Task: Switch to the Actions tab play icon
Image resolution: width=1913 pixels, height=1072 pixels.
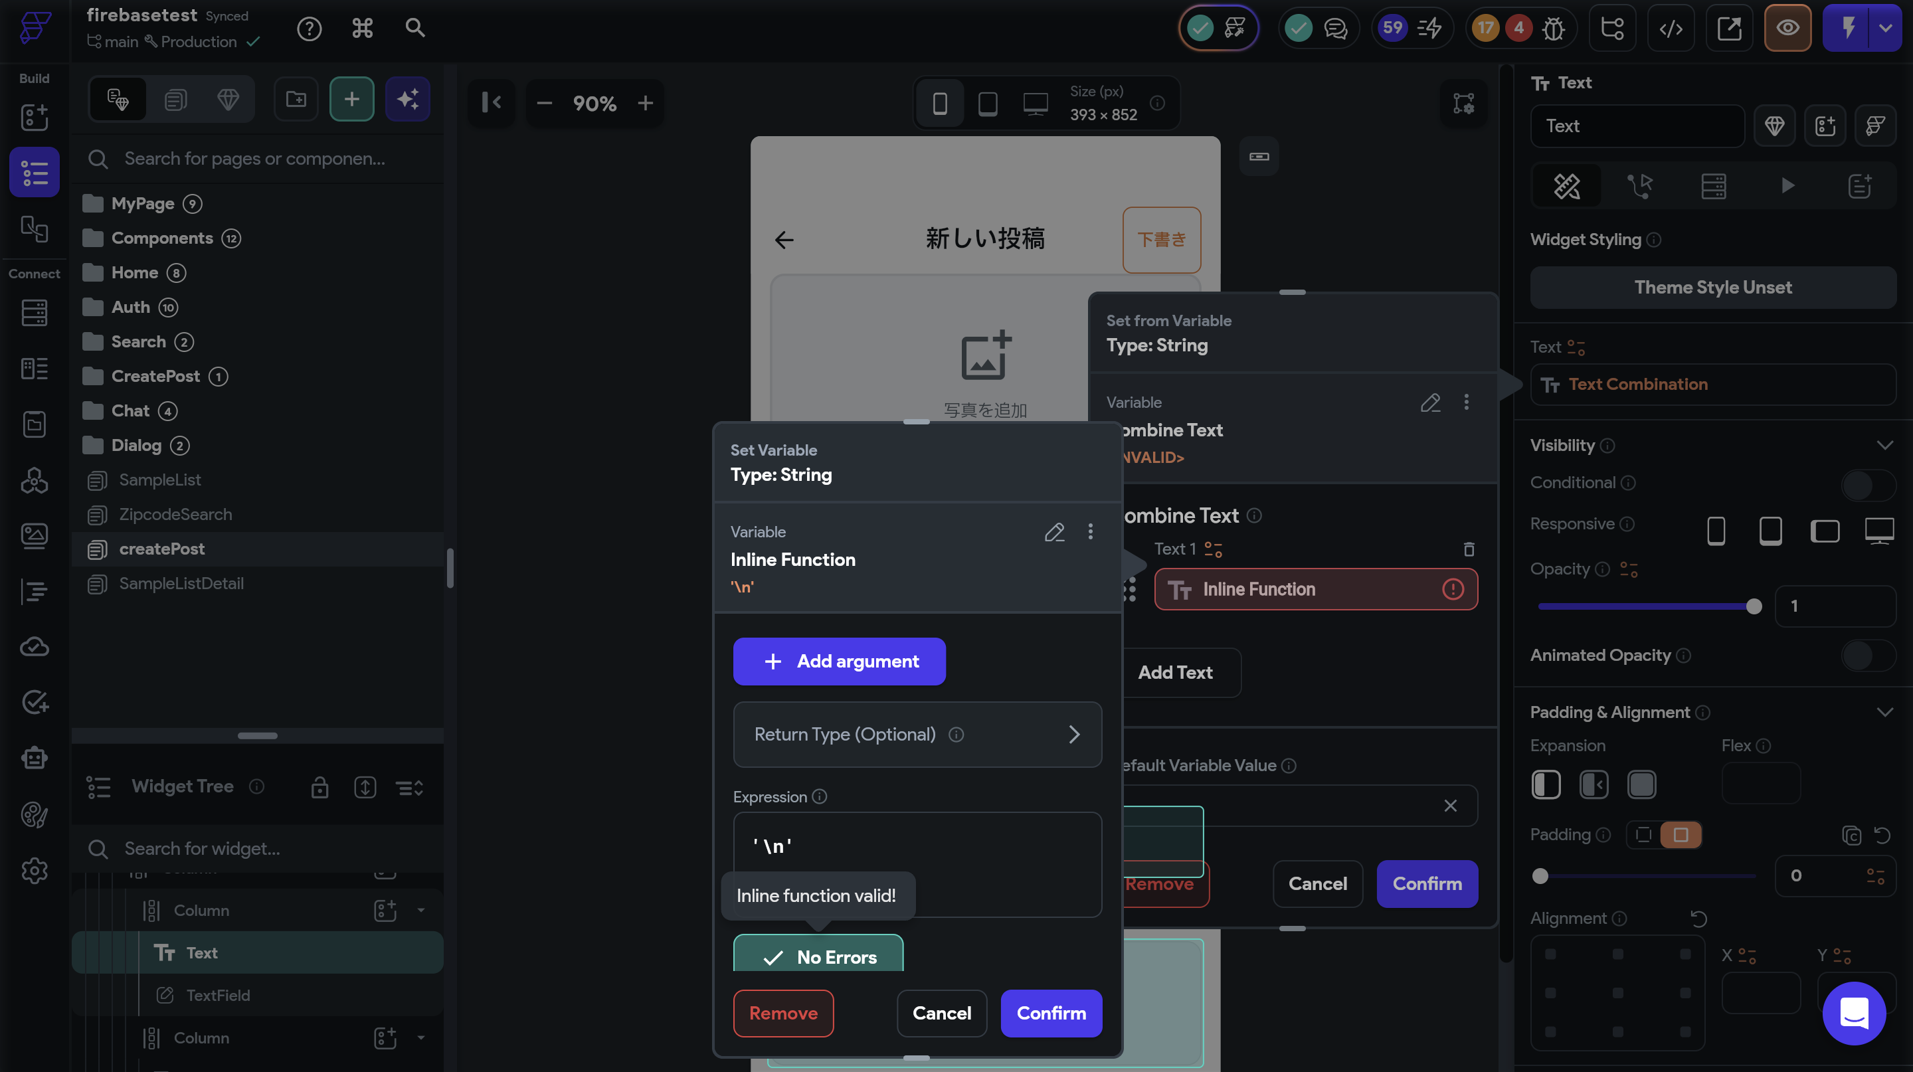Action: (x=1787, y=185)
